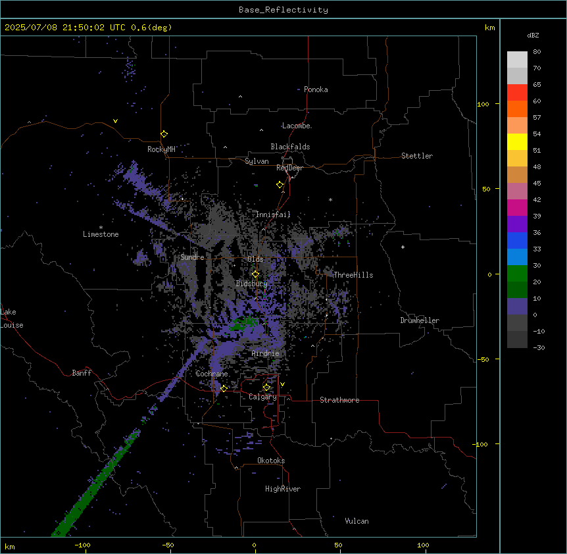The height and width of the screenshot is (554, 567).
Task: Click the km label at top right of map
Action: (490, 28)
